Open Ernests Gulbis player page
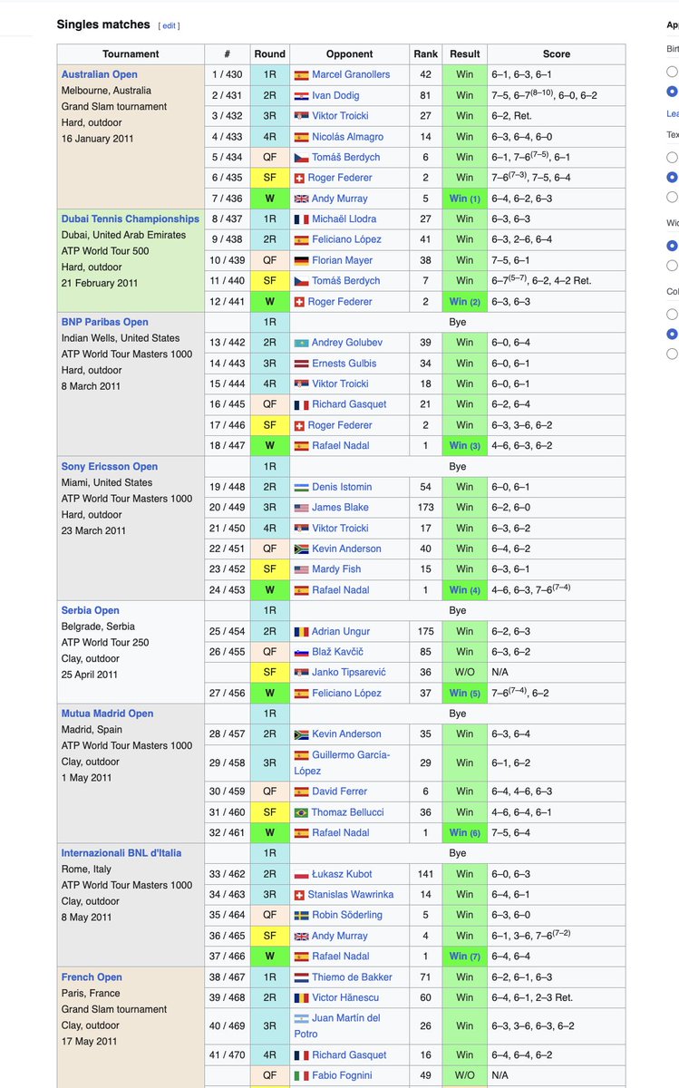 tap(344, 364)
